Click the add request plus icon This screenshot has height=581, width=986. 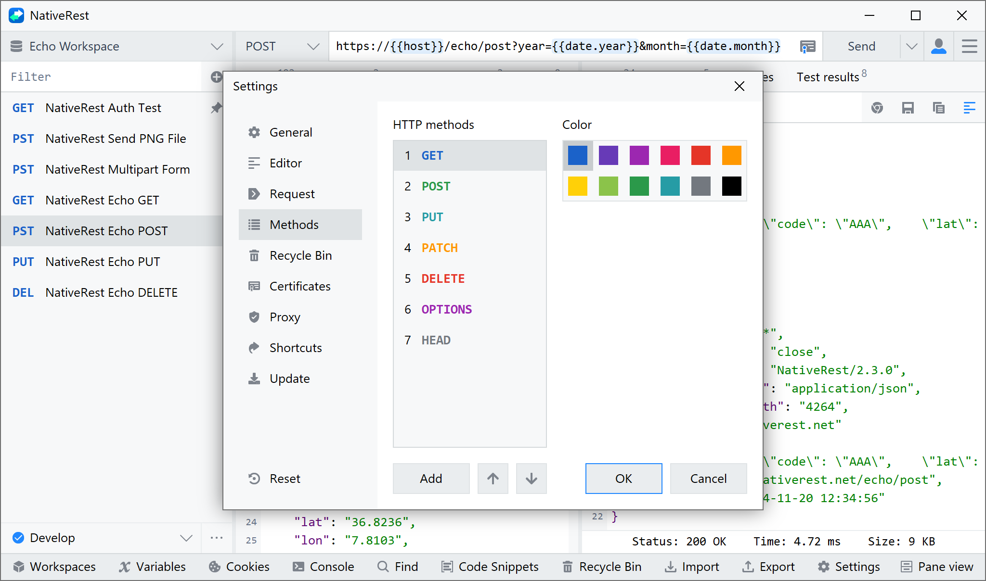[x=216, y=77]
